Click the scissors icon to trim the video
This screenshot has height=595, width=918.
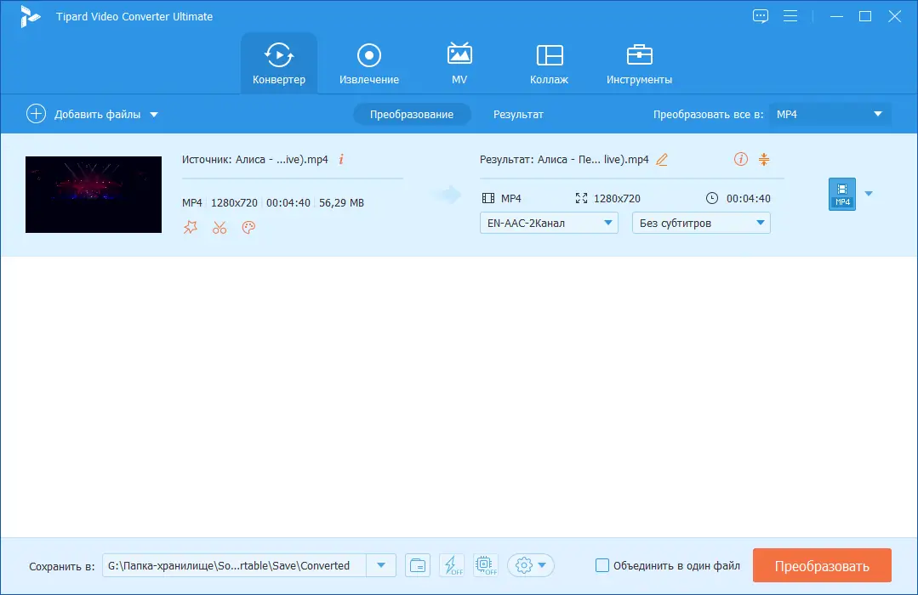(x=220, y=227)
